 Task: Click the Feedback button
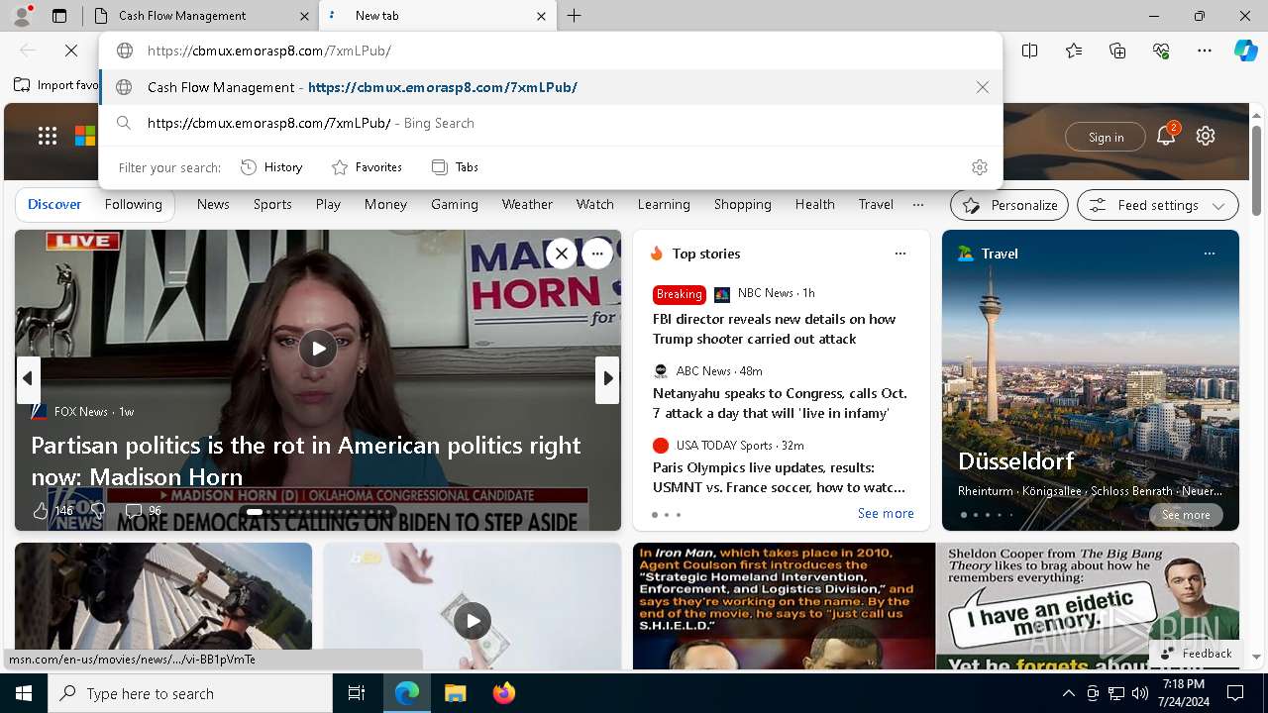(x=1197, y=654)
